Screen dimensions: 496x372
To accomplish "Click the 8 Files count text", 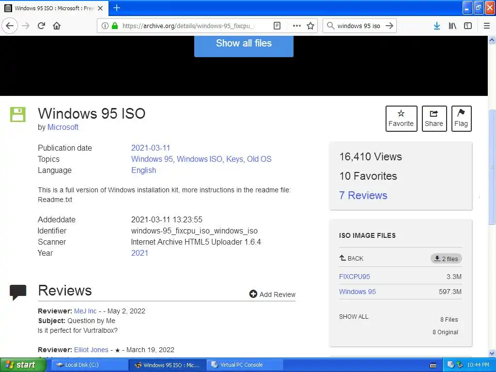I will point(449,320).
